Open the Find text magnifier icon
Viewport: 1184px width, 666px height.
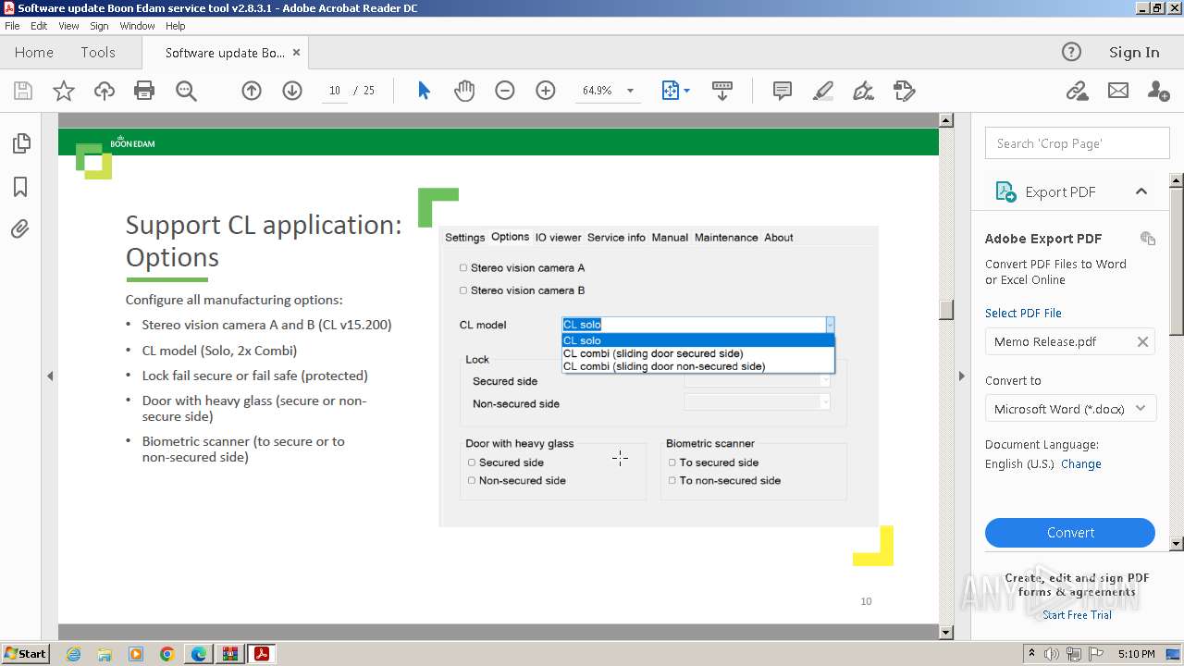click(186, 91)
